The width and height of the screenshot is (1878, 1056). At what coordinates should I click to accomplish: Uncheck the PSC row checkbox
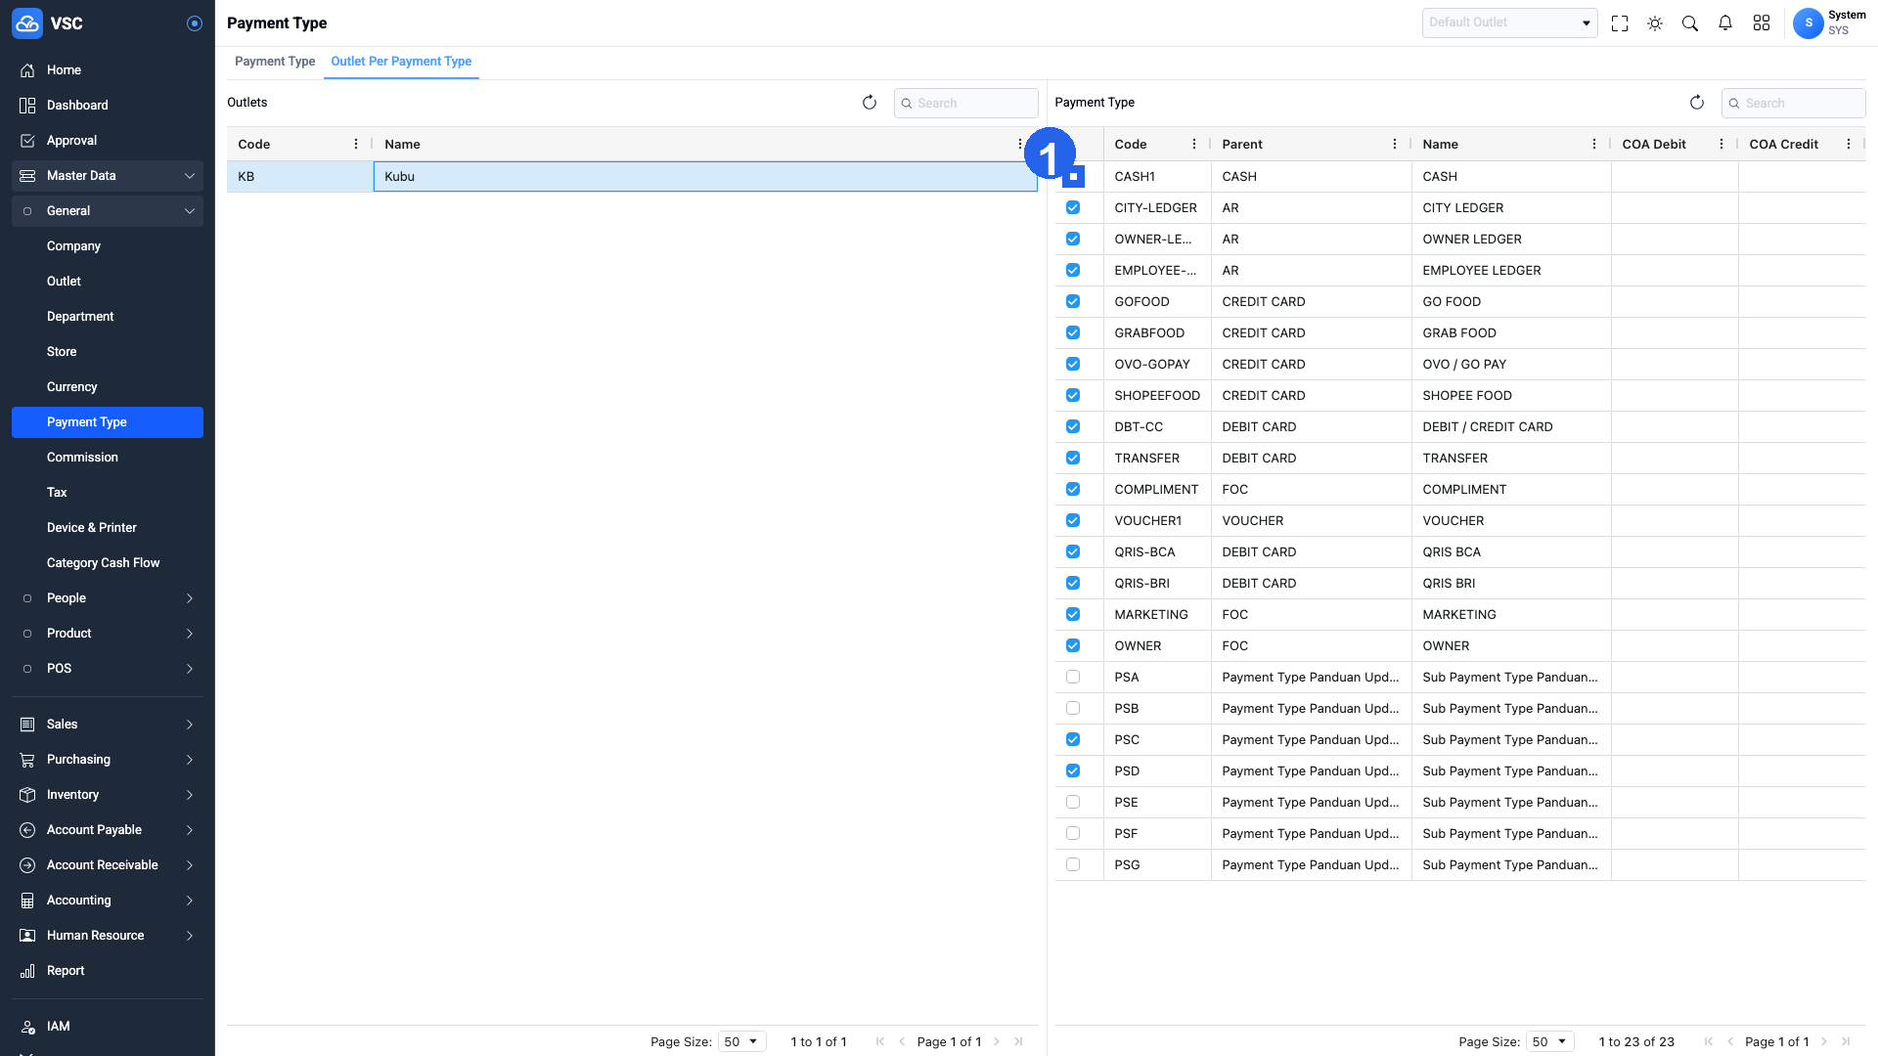pyautogui.click(x=1073, y=740)
